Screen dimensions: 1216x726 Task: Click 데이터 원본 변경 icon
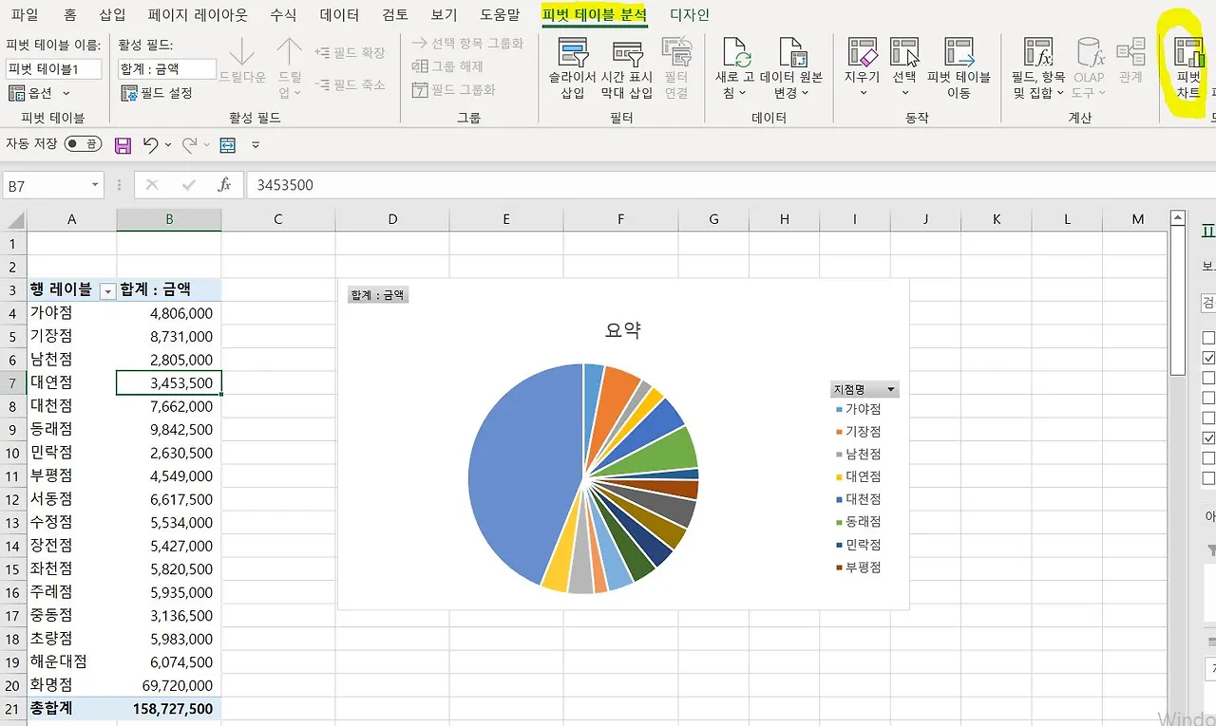(791, 52)
